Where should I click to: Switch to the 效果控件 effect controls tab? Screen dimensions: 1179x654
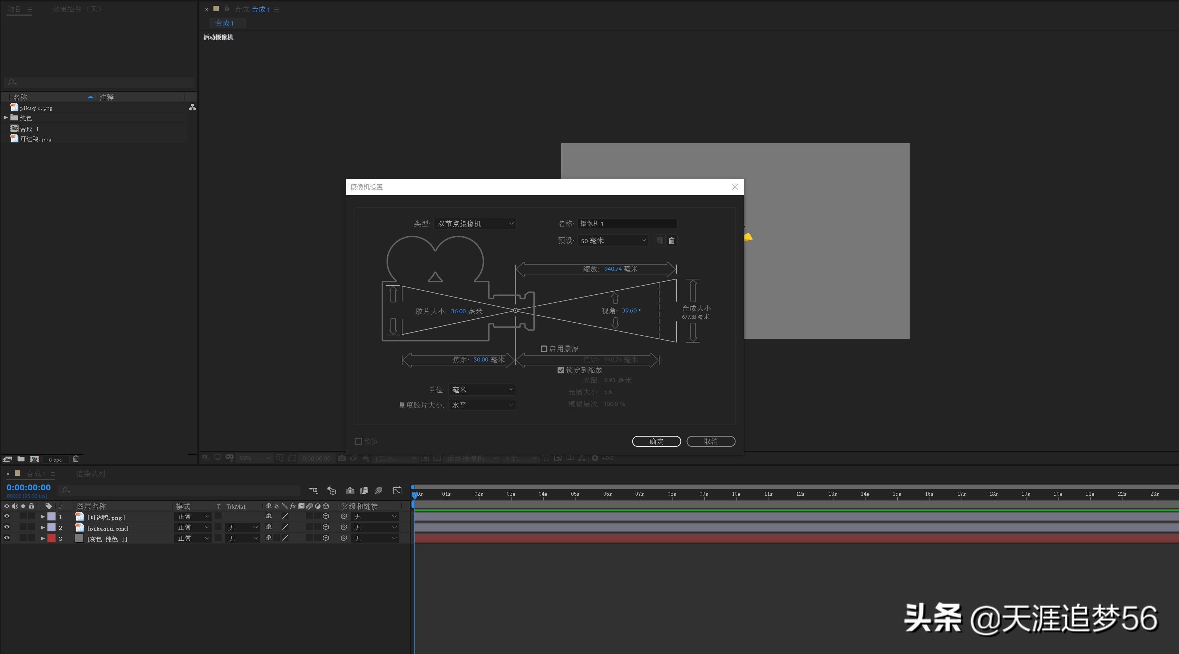point(77,9)
